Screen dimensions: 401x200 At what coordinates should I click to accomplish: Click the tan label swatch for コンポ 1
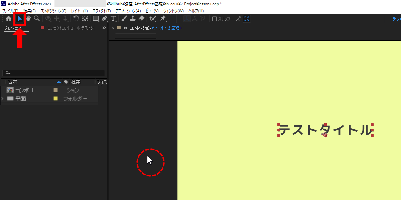(x=55, y=90)
